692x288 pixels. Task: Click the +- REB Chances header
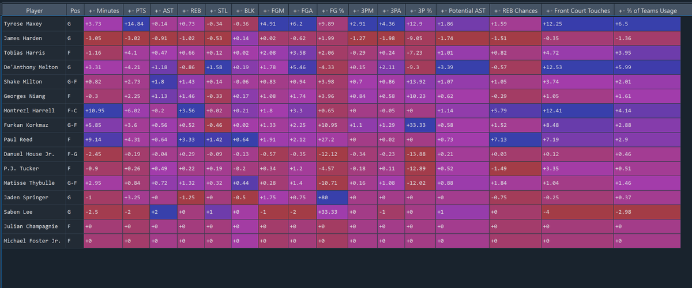point(514,10)
